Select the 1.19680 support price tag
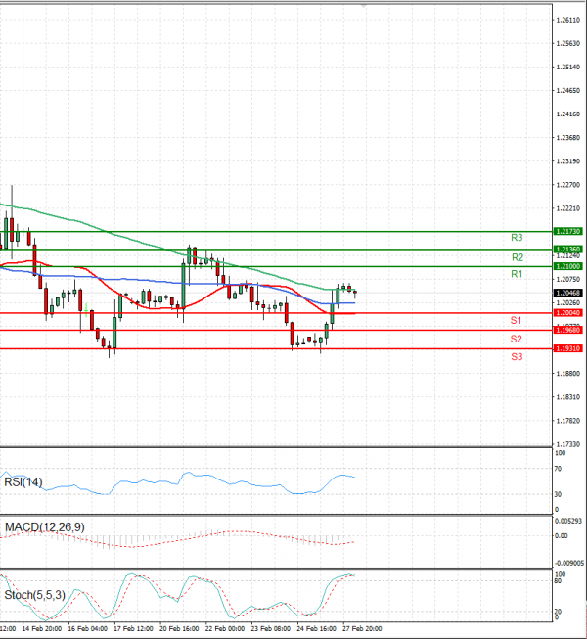Screen dimensions: 587x639 point(568,330)
